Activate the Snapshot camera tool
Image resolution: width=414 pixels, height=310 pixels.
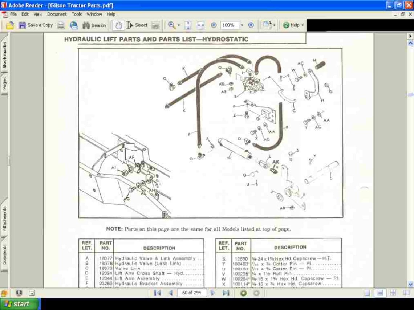[x=155, y=25]
